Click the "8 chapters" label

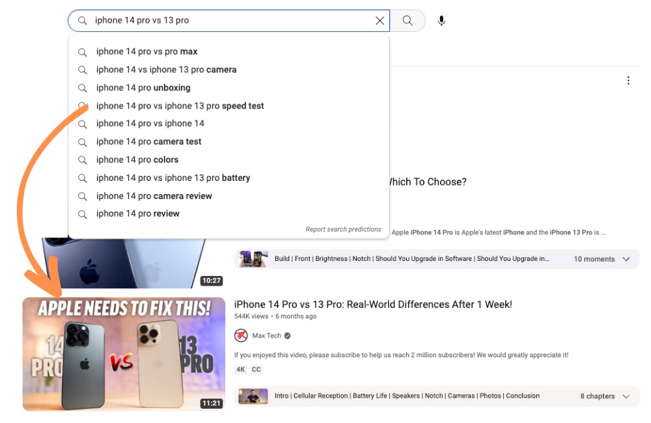pos(598,396)
